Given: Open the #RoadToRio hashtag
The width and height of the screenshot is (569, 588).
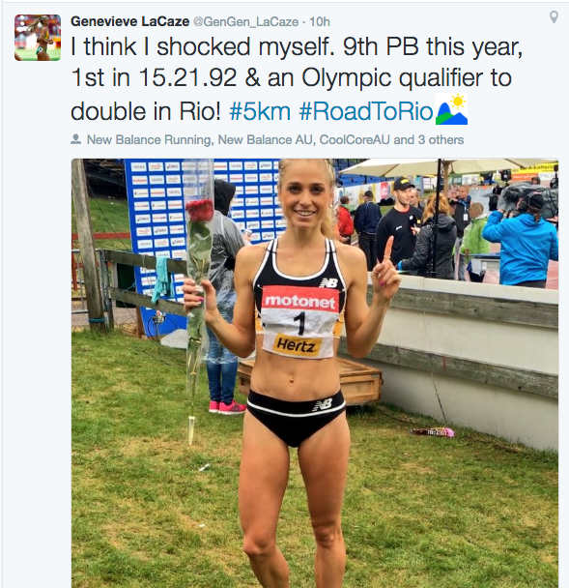Looking at the screenshot, I should coord(366,111).
